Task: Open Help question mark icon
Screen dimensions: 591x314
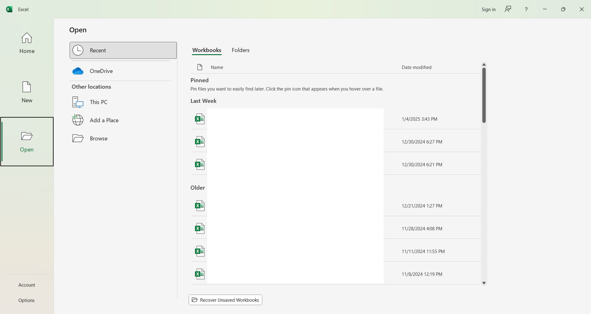Action: [x=526, y=9]
